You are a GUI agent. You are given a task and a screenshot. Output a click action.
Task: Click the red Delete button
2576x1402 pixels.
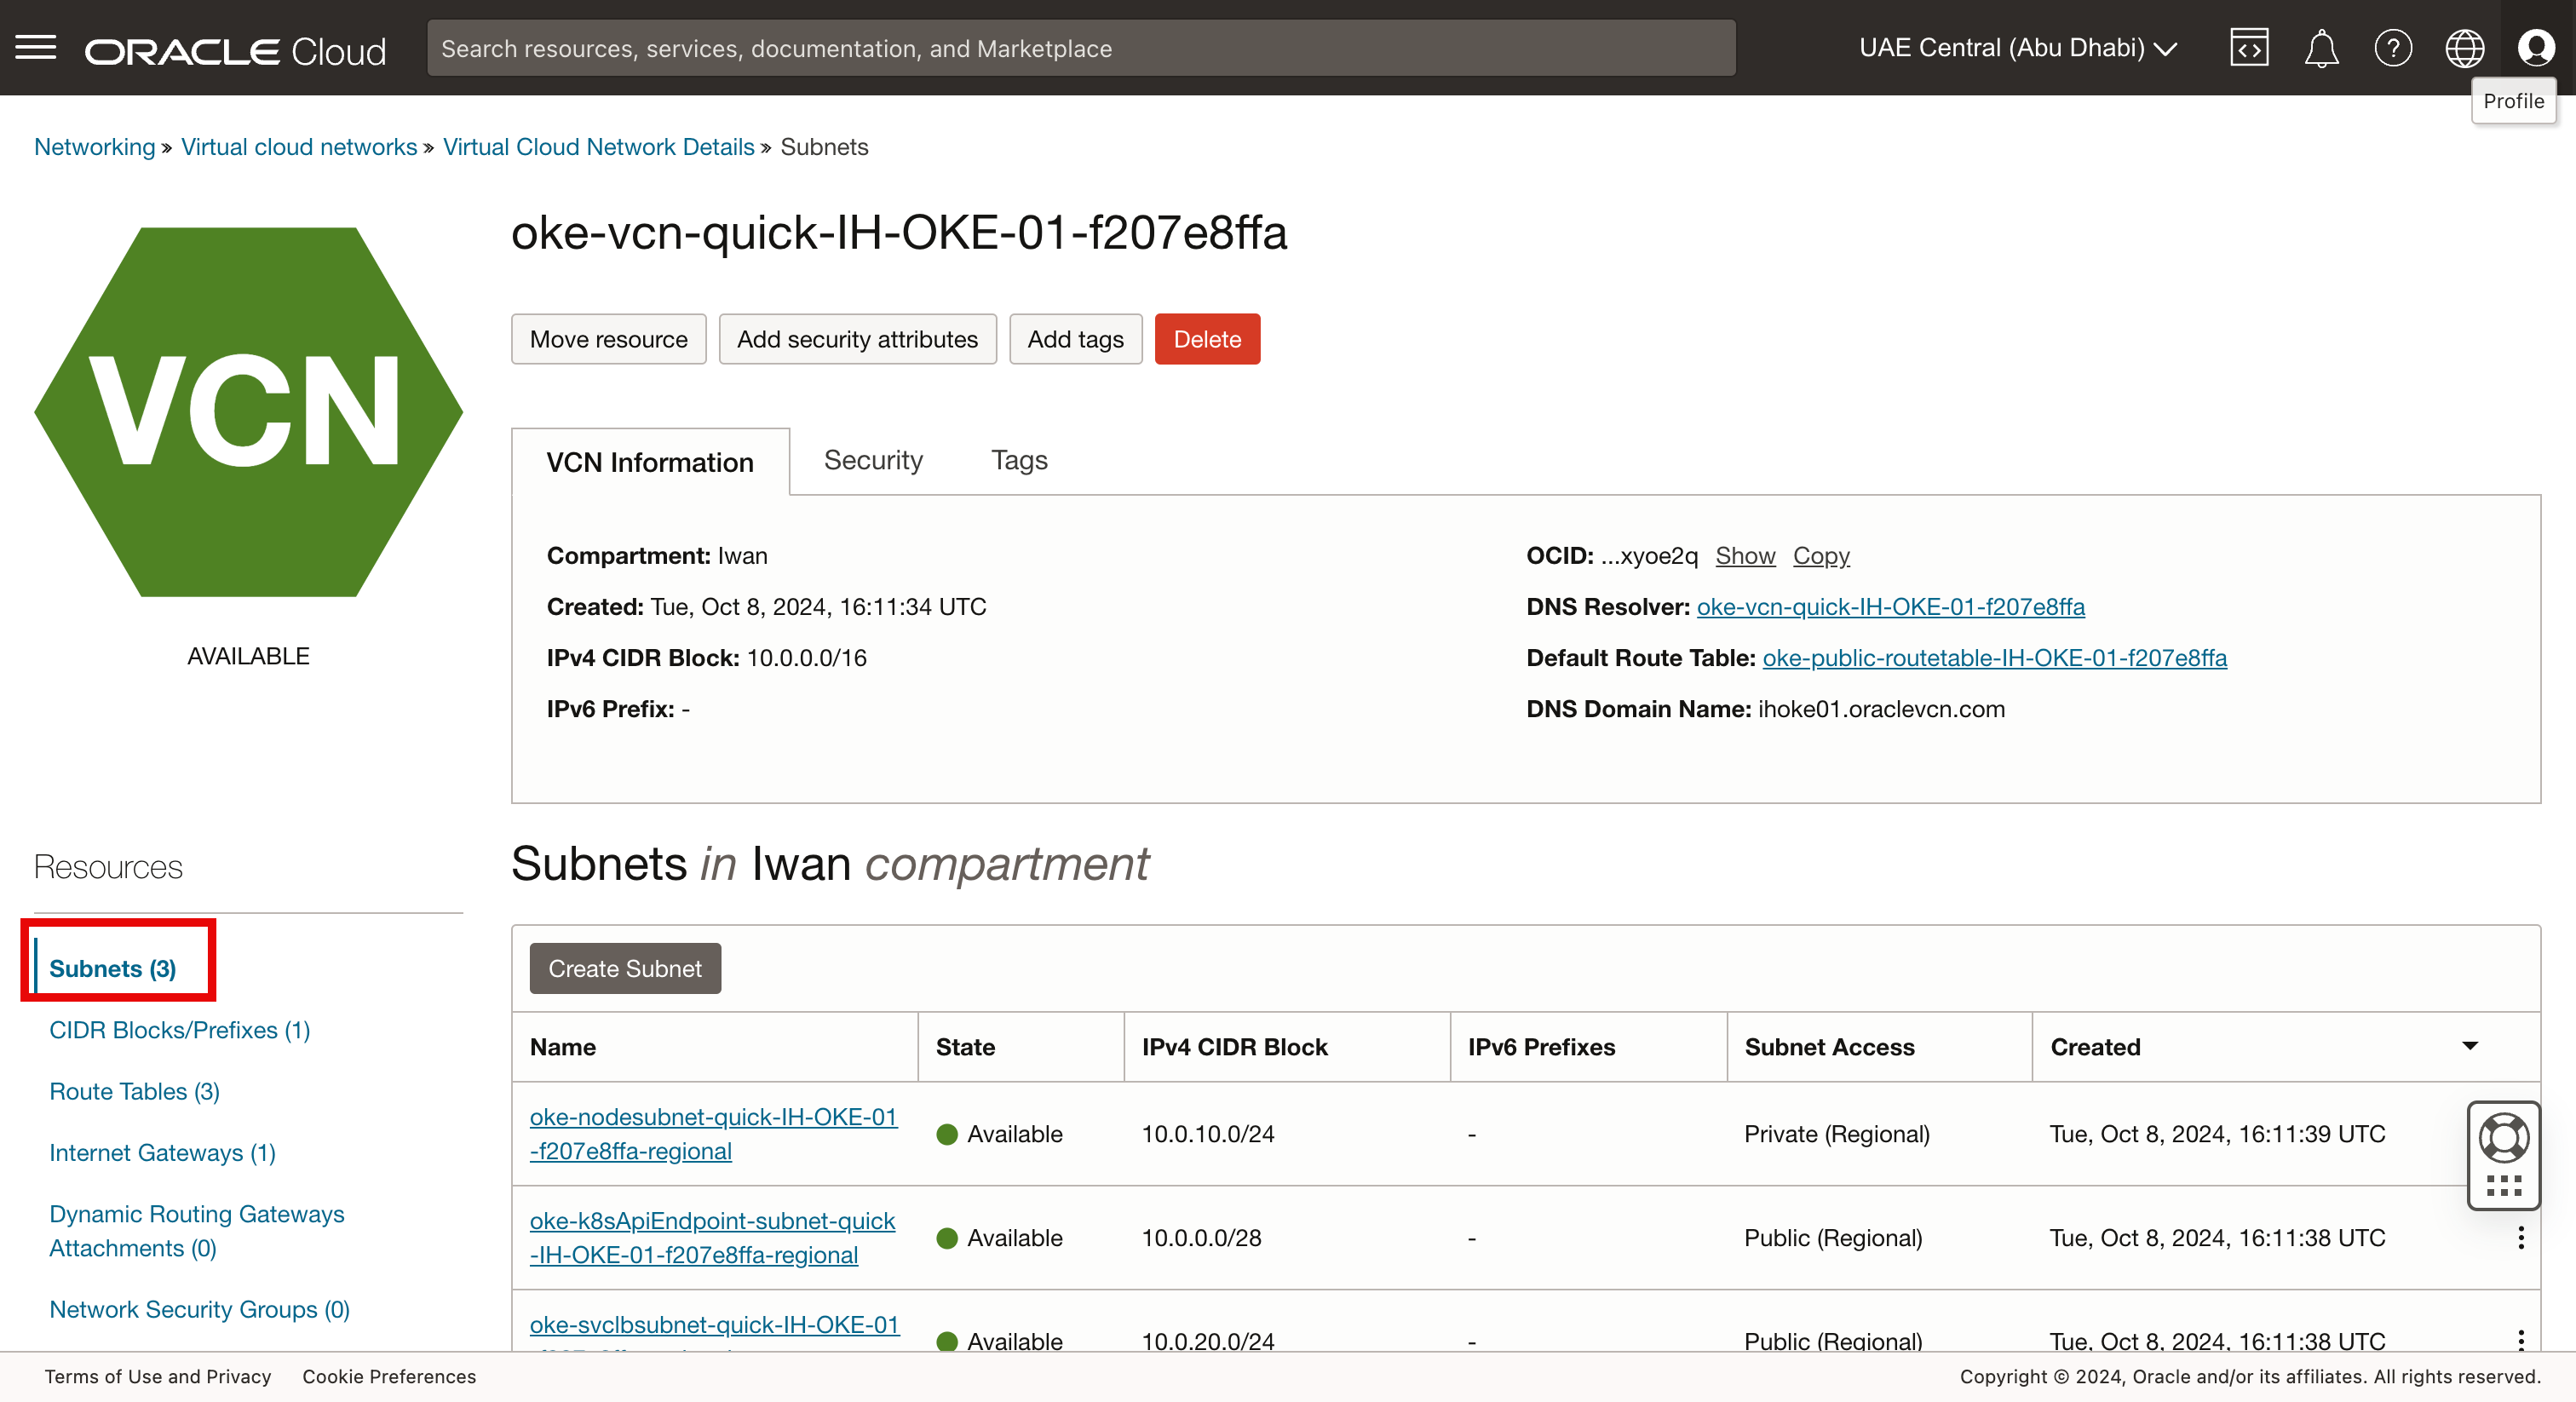coord(1206,339)
